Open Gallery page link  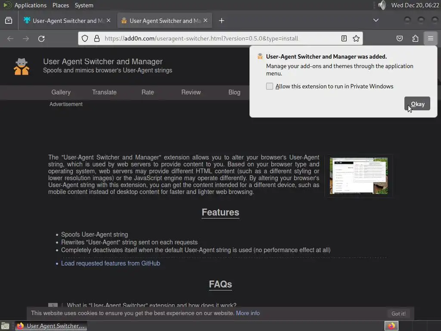pyautogui.click(x=61, y=92)
